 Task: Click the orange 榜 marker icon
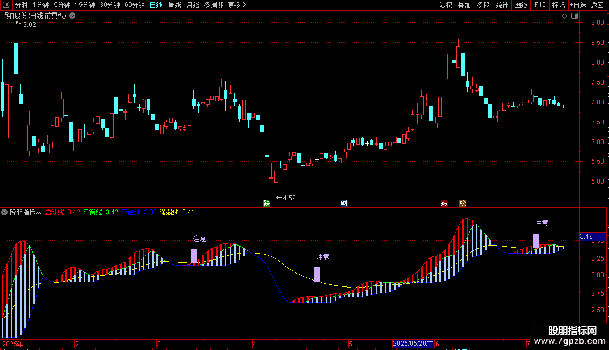click(x=462, y=204)
